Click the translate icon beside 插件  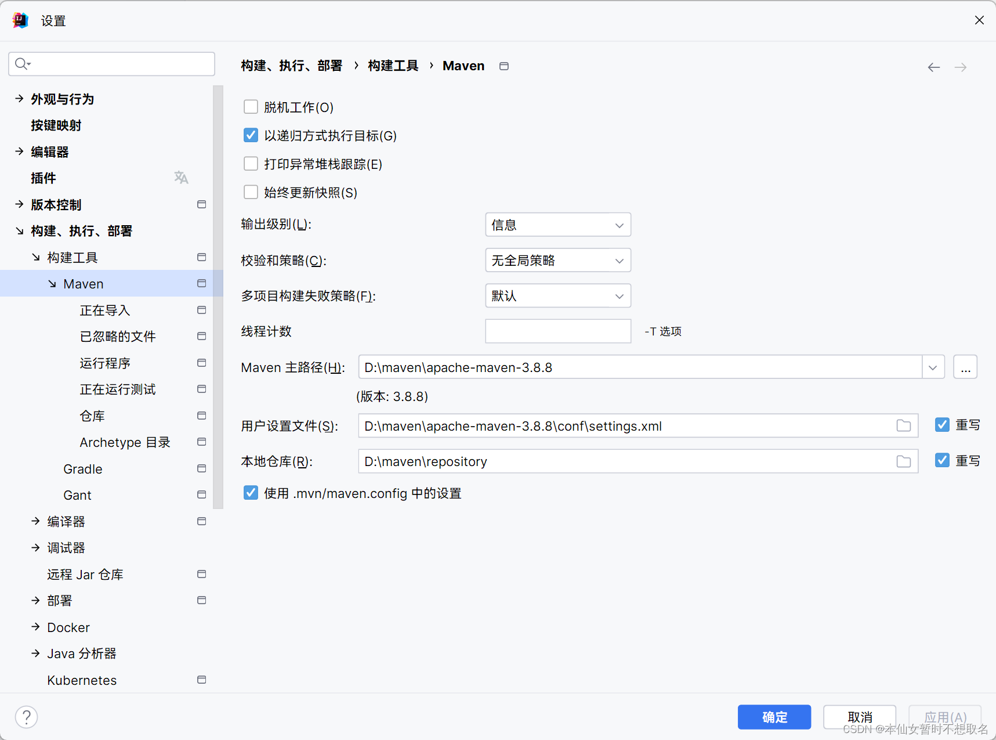tap(181, 178)
